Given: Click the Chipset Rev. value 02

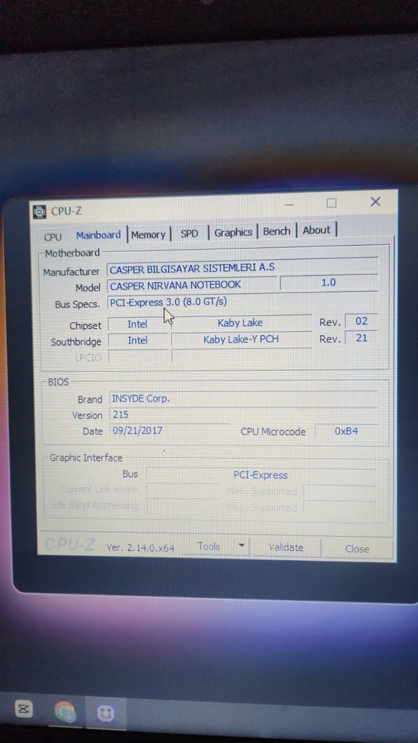Looking at the screenshot, I should [x=361, y=321].
